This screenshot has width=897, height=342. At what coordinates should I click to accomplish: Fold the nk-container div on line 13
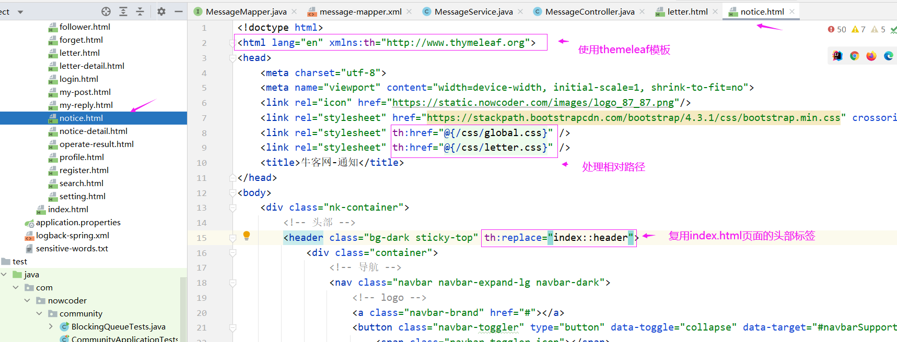tap(232, 207)
